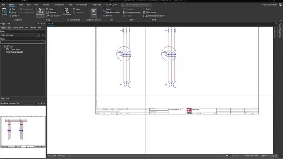This screenshot has height=159, width=283.
Task: Switch to the Edit ribbon tab
Action: [x=29, y=5]
